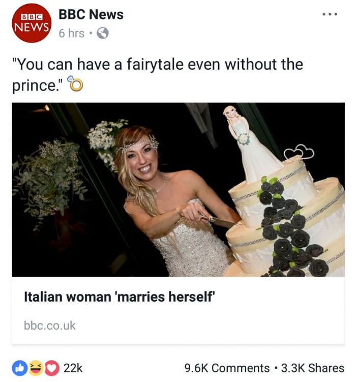This screenshot has height=382, width=356.
Task: Open the BBC News page name link
Action: (91, 14)
